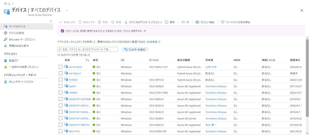Click the device icon of win10-test1
This screenshot has width=309, height=135.
click(66, 67)
